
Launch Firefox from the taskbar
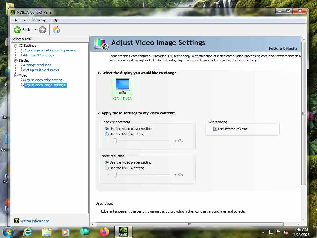coord(104,232)
